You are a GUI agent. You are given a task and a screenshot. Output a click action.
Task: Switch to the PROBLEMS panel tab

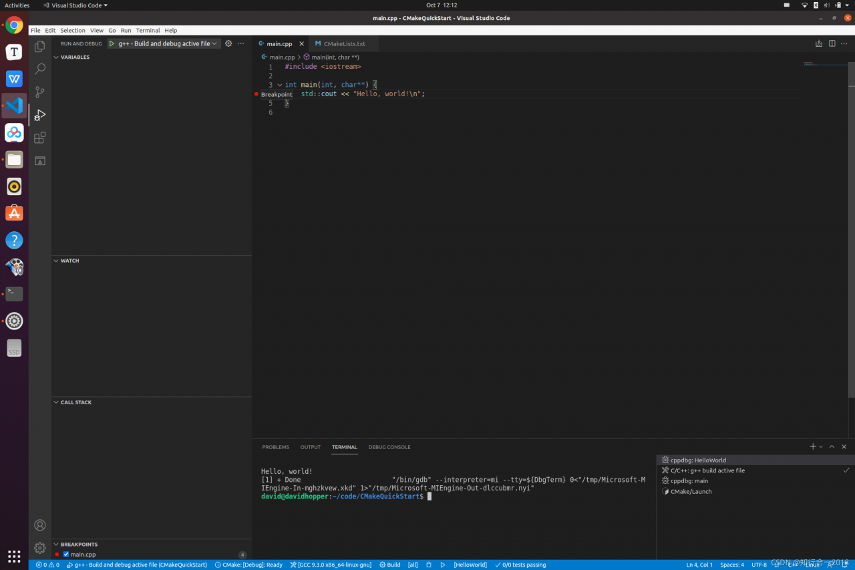click(x=275, y=447)
